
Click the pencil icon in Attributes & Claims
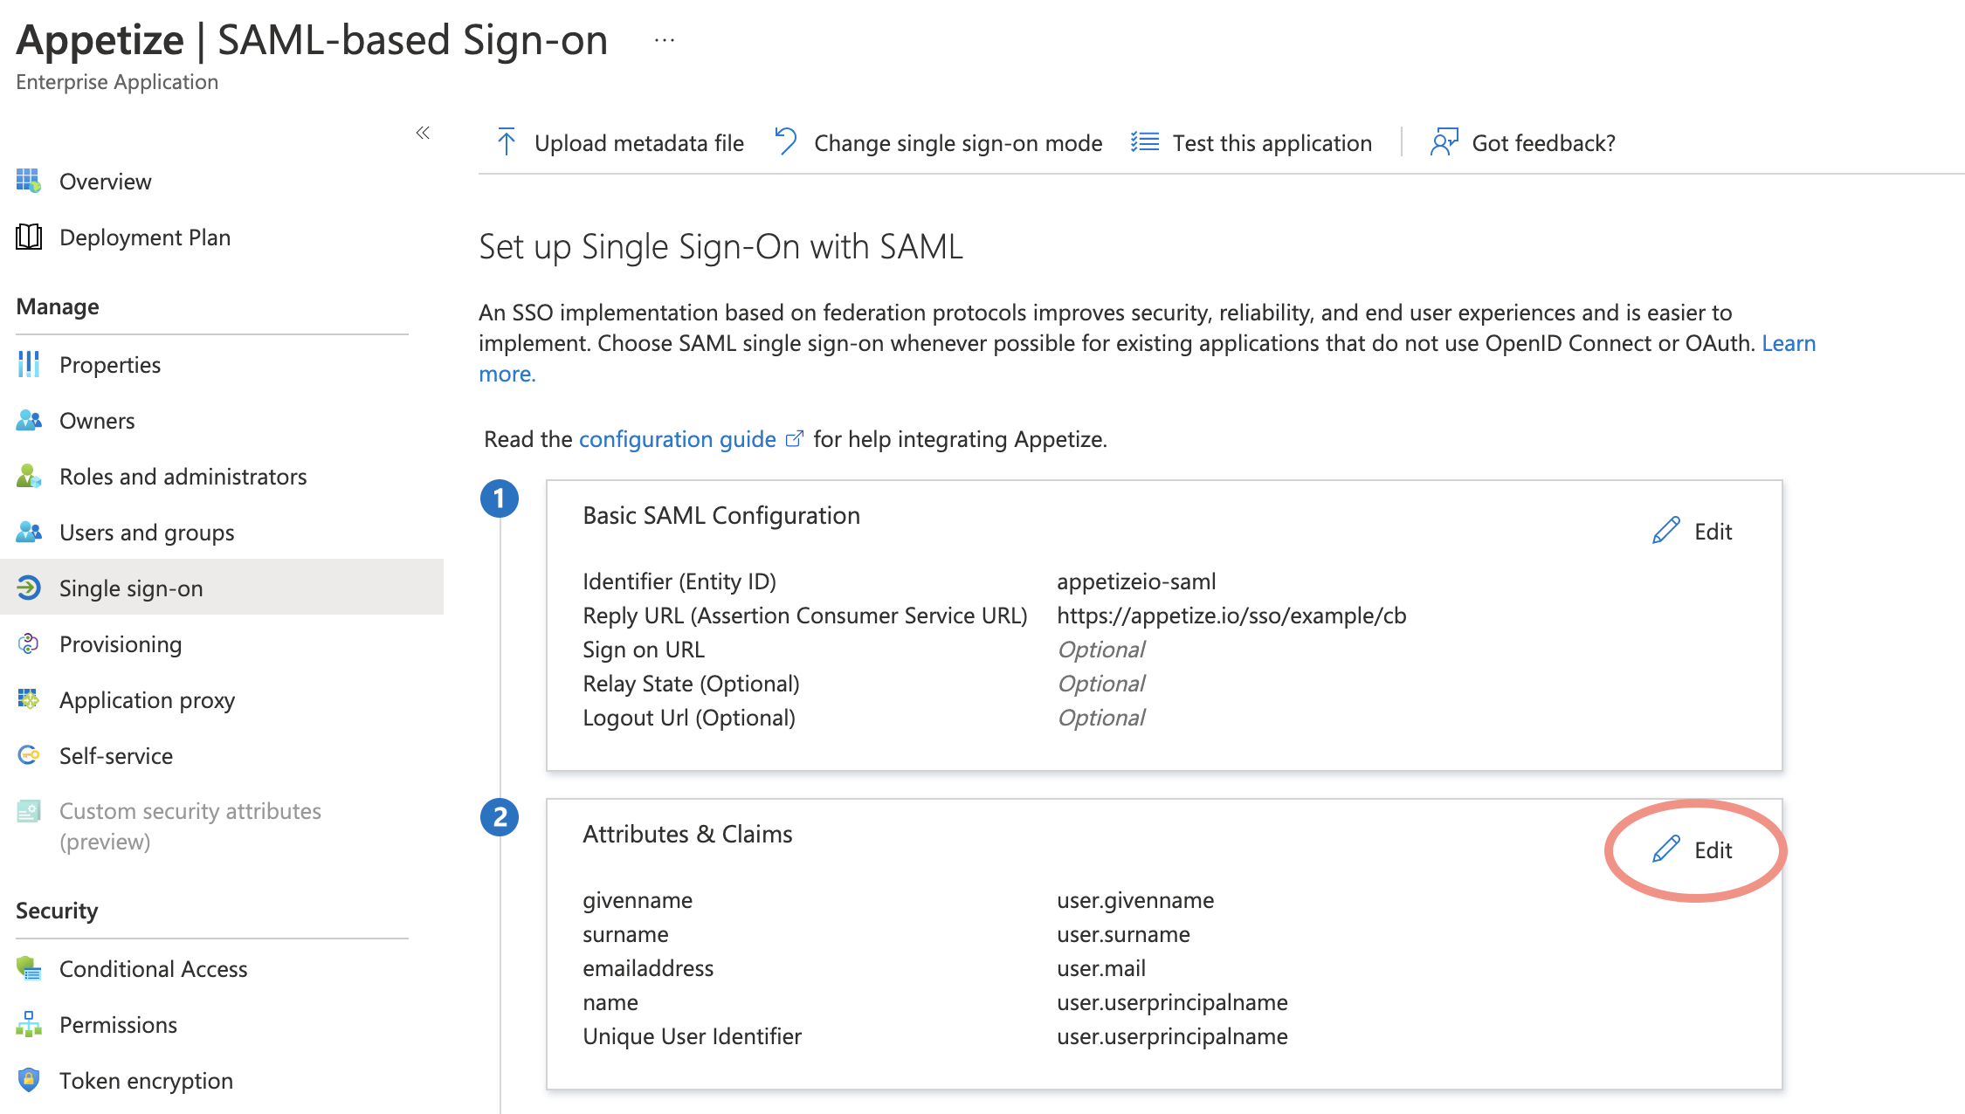[1665, 849]
